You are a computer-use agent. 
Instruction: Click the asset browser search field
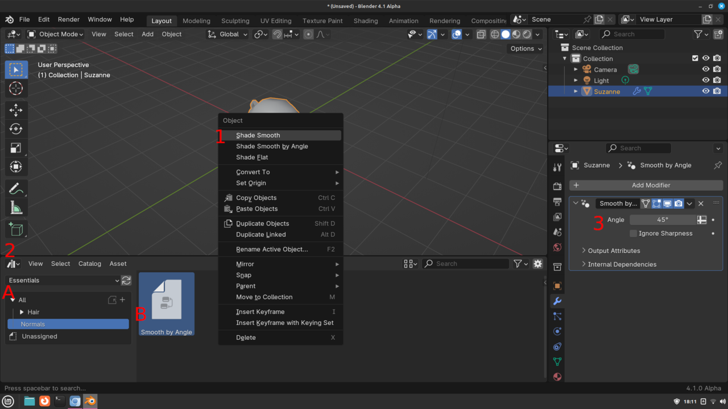point(466,264)
